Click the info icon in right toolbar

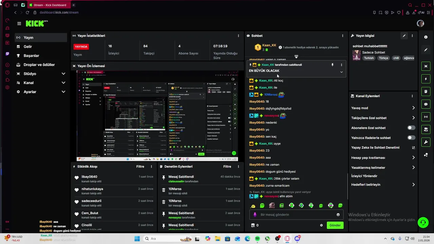point(426,37)
